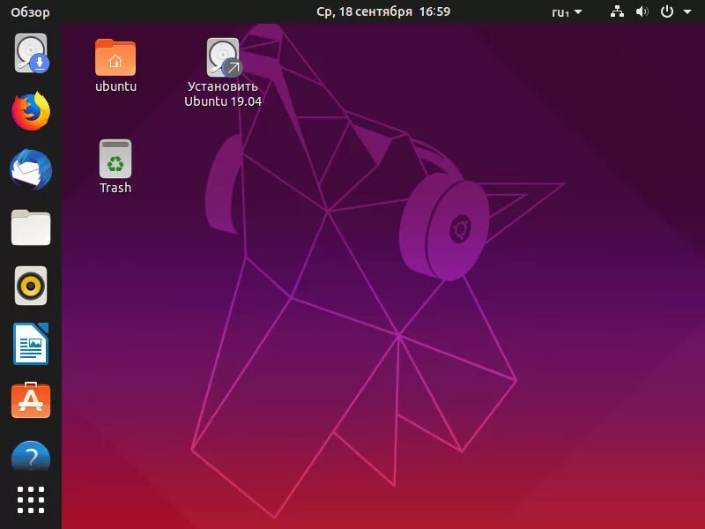Select the Trash desktop icon
Image resolution: width=705 pixels, height=529 pixels.
pos(115,159)
